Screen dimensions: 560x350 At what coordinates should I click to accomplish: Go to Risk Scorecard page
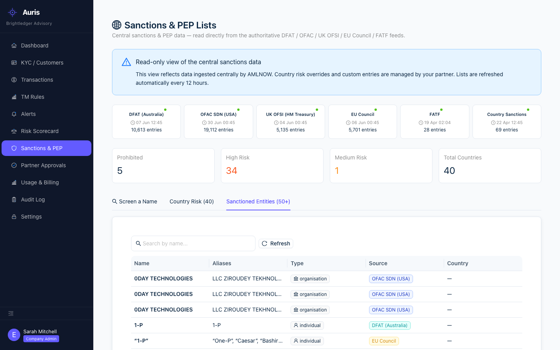46,131
